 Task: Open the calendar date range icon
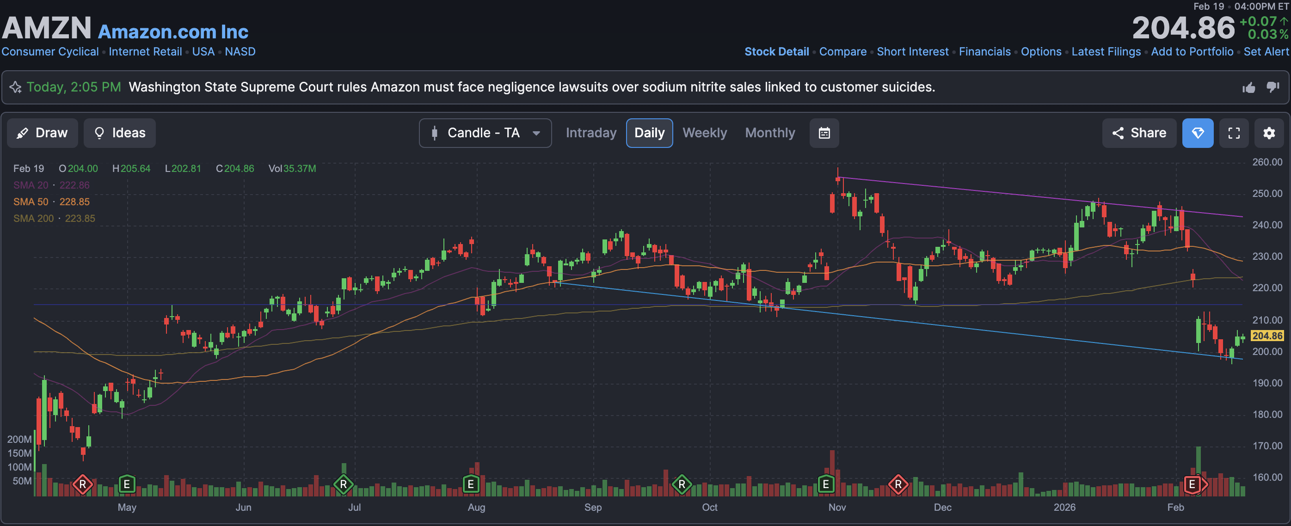[824, 133]
